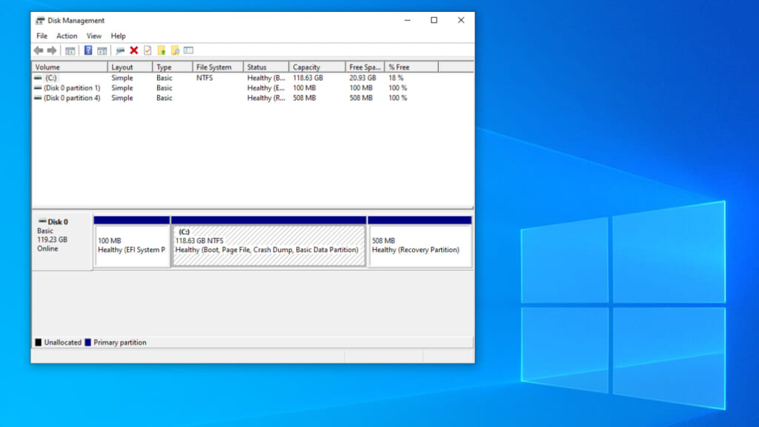This screenshot has width=759, height=427.
Task: Close the Disk Management window
Action: pos(461,20)
